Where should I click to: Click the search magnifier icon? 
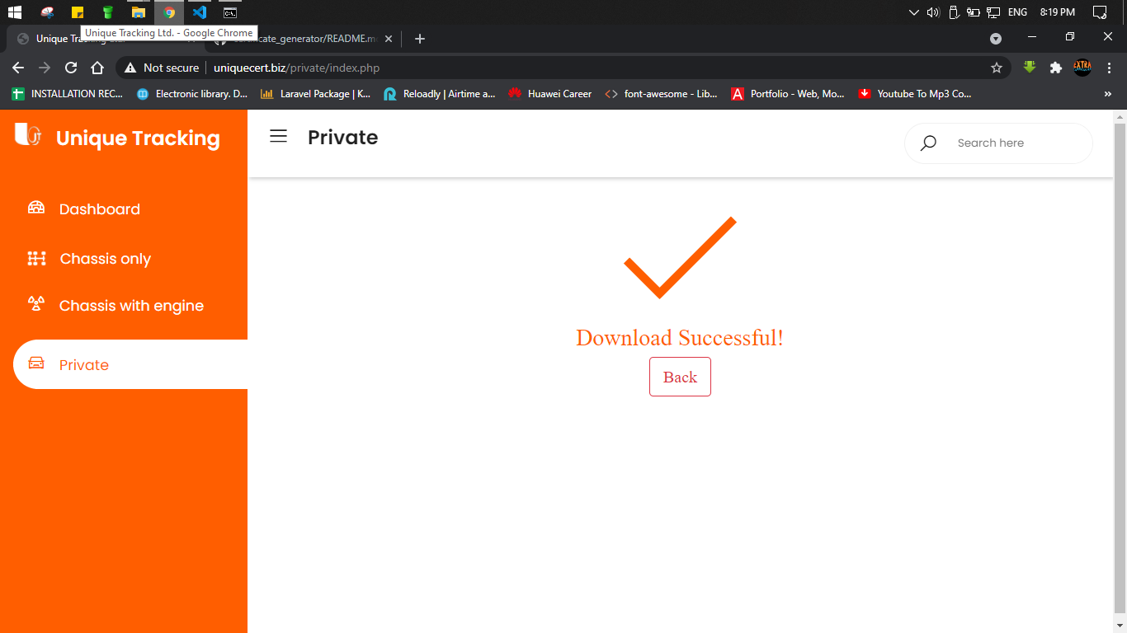[928, 143]
